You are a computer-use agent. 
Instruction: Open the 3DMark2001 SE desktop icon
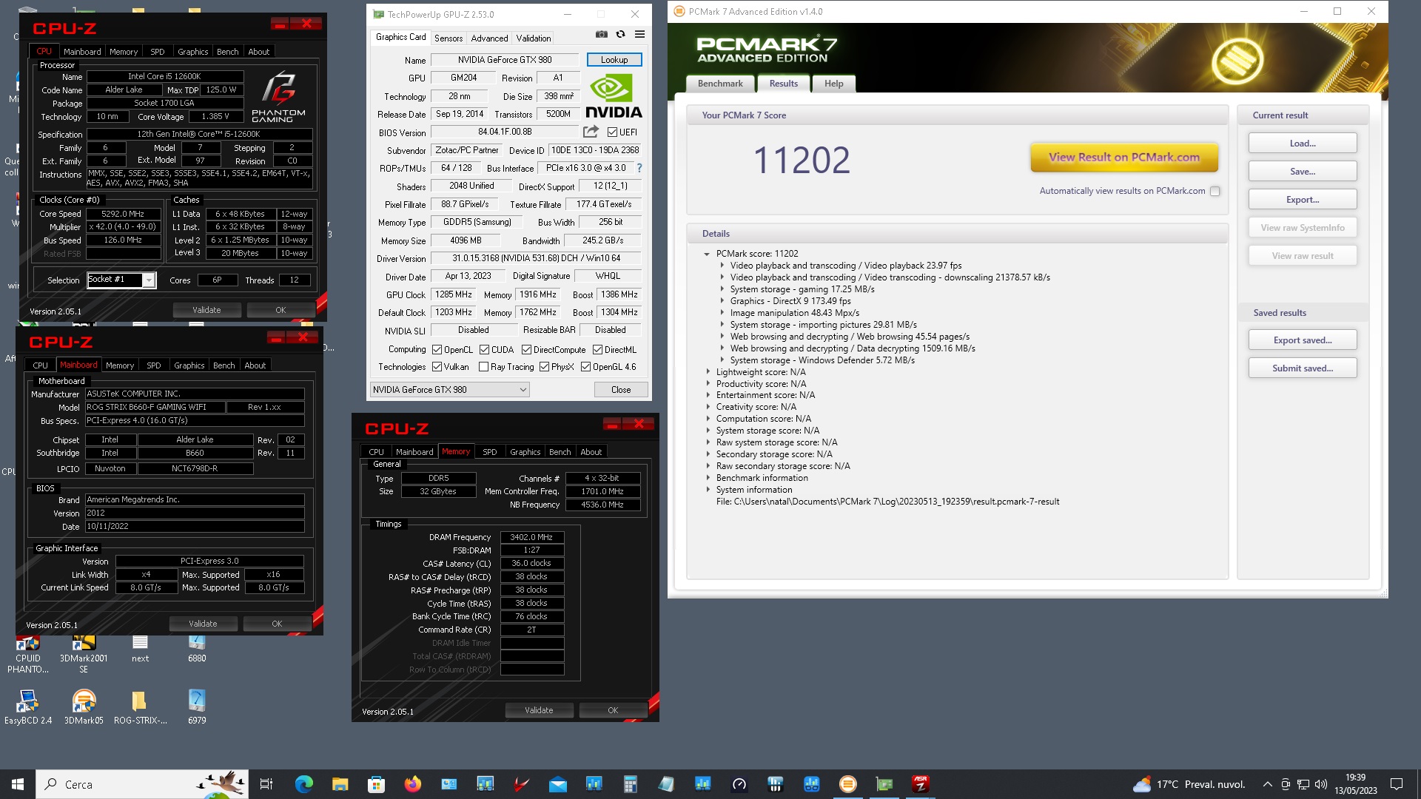(84, 653)
